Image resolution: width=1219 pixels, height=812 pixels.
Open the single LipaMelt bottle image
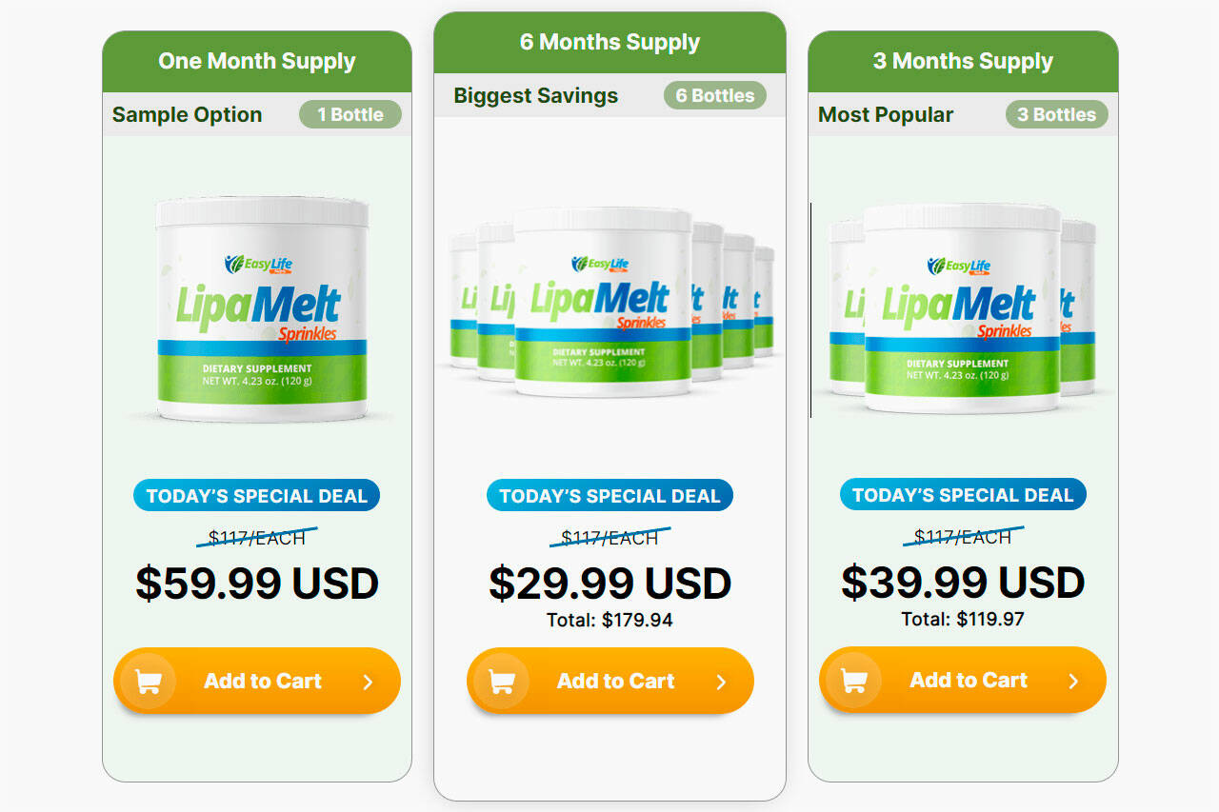[262, 309]
